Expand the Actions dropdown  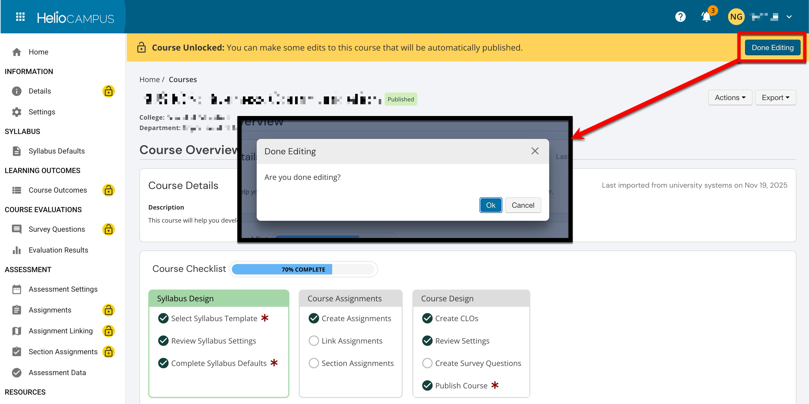[x=730, y=98]
